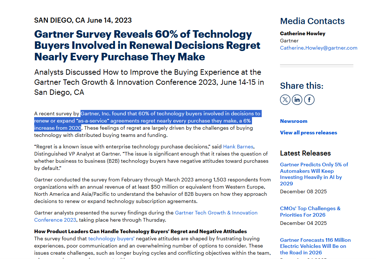This screenshot has height=259, width=376.
Task: Click the Latest Releases heading
Action: point(305,153)
